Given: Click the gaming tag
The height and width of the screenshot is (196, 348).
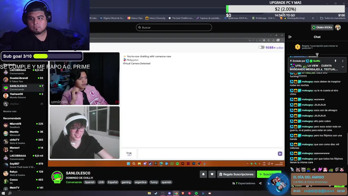Looking at the screenshot, I should tap(126, 182).
